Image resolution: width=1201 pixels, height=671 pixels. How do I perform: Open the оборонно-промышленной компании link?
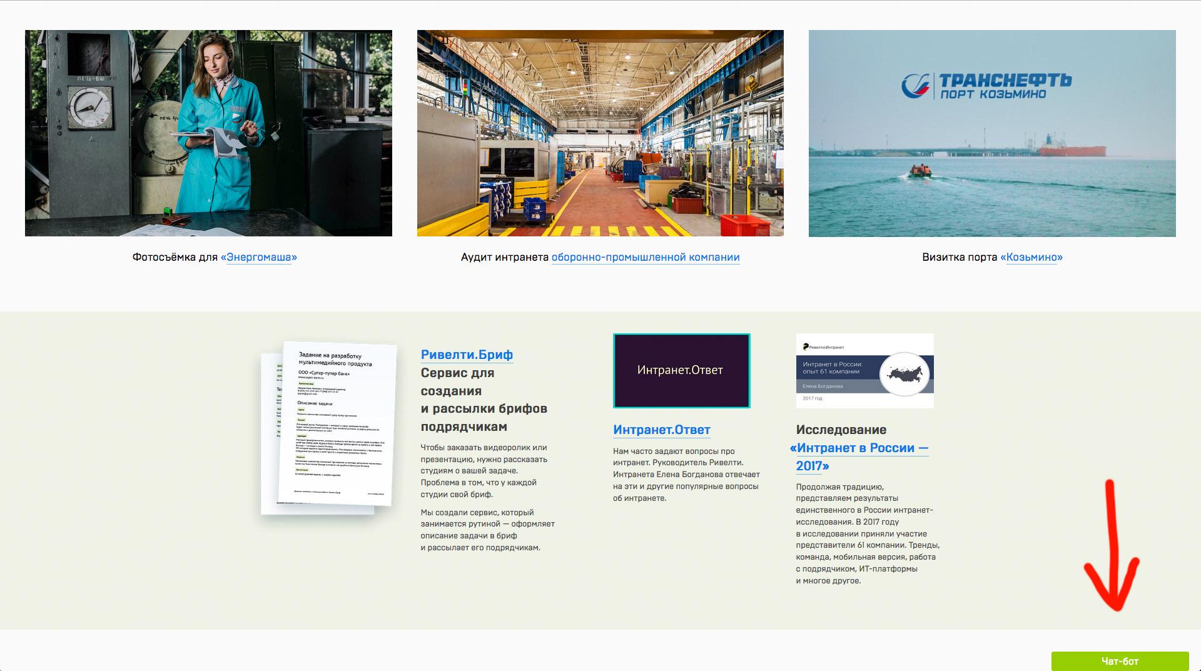tap(646, 257)
